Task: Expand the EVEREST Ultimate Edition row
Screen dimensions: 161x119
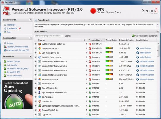Action: click(x=36, y=44)
